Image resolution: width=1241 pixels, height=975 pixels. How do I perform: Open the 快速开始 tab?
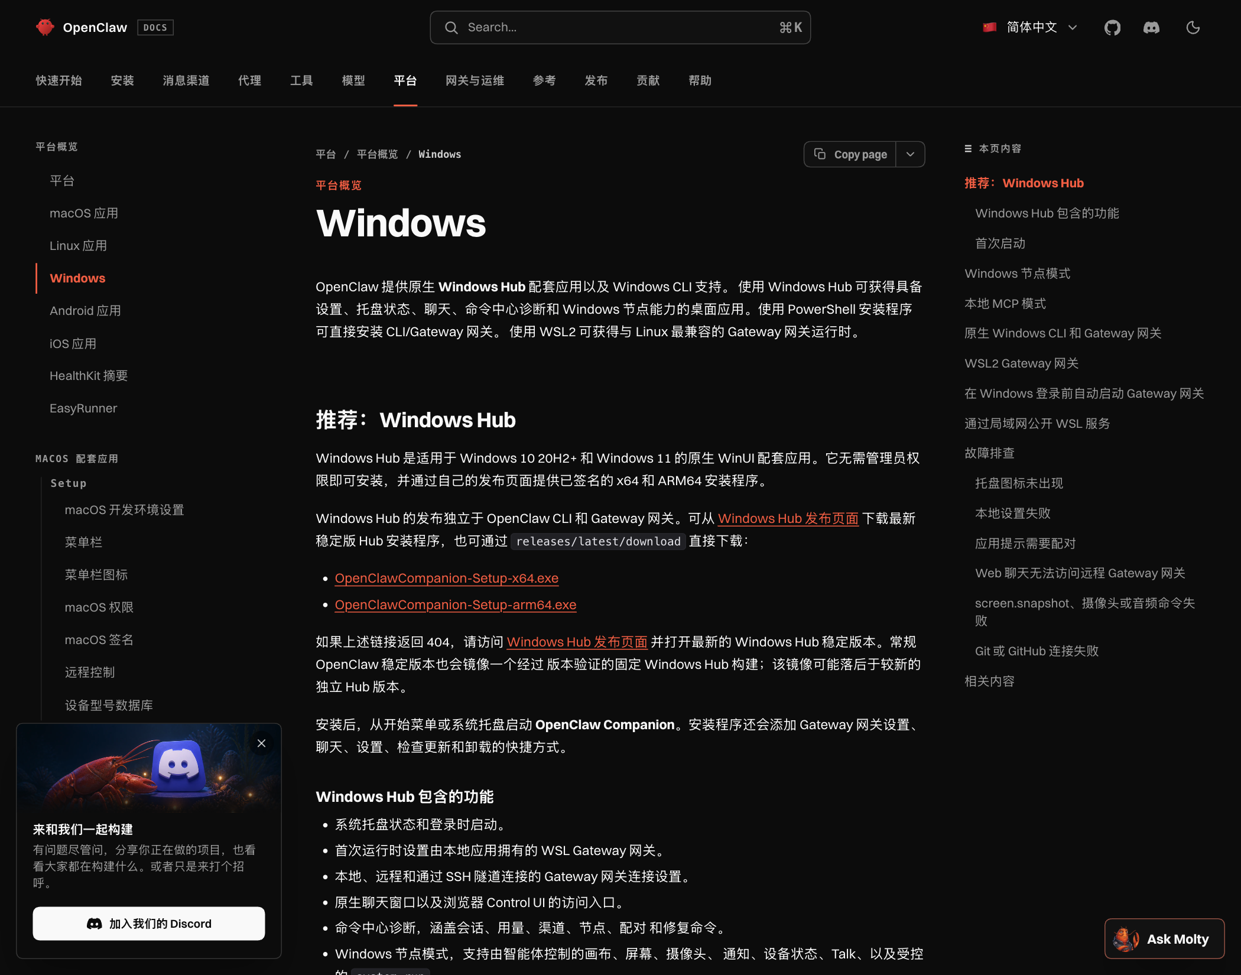tap(59, 80)
